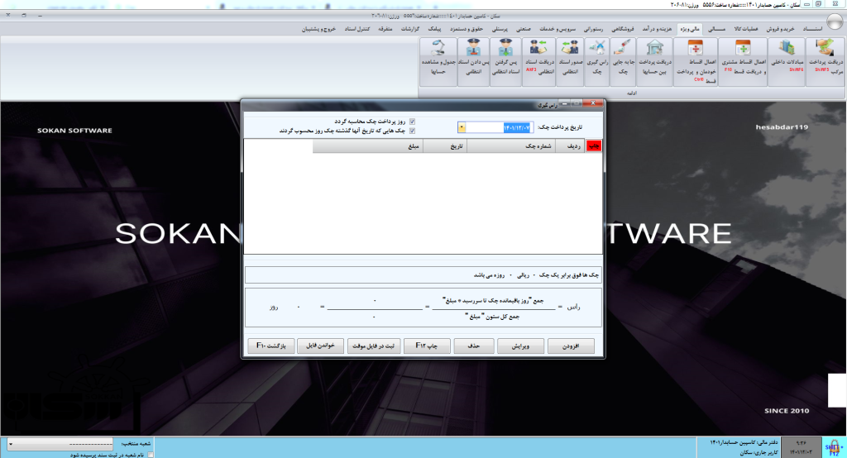Switch to the گزارشات tab
The width and height of the screenshot is (847, 458).
(x=410, y=29)
